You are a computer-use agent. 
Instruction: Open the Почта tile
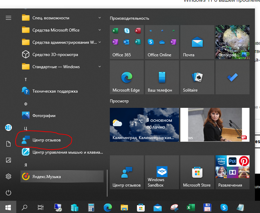point(197,42)
